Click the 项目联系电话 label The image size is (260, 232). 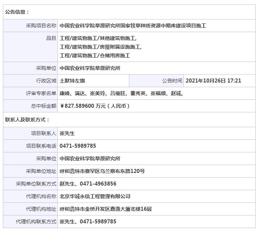[x=41, y=146]
